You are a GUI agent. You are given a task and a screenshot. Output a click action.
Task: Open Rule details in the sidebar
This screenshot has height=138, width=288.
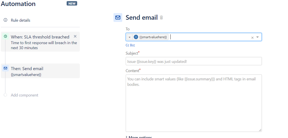coord(20,20)
